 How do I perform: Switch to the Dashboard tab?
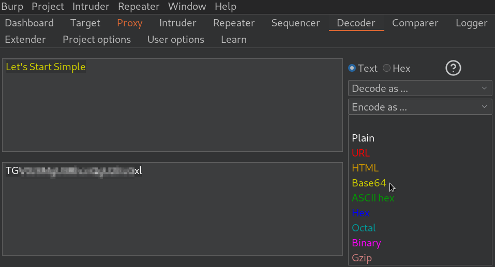(x=29, y=23)
